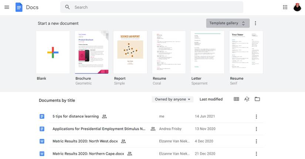Open more options for 5 tips document
Viewport: 305px width, 159px height.
[256, 117]
